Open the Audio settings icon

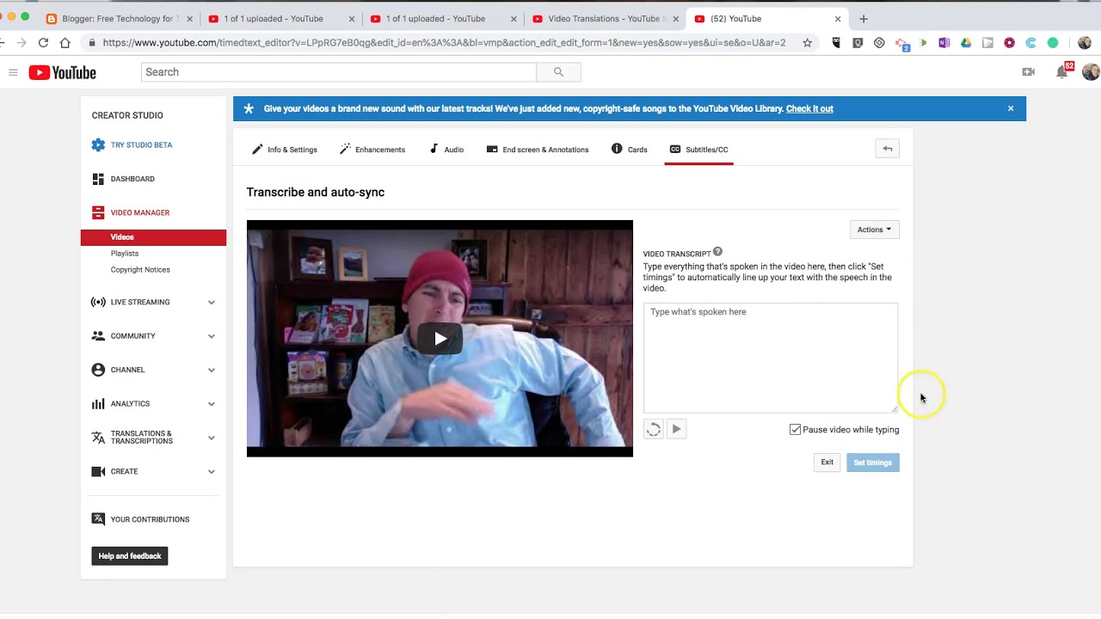pyautogui.click(x=434, y=149)
